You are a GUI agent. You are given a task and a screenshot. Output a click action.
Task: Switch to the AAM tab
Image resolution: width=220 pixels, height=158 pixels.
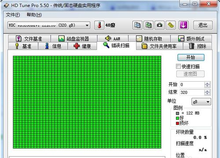[113, 39]
